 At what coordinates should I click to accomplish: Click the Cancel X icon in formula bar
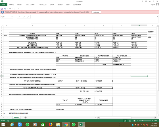(x=19, y=17)
